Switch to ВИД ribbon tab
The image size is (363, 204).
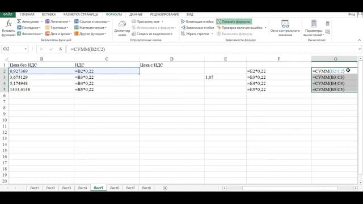tap(190, 14)
